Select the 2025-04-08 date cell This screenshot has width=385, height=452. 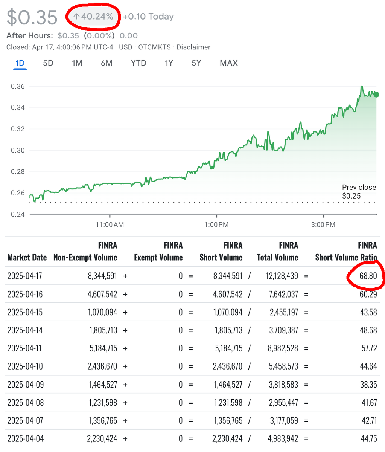click(x=25, y=403)
